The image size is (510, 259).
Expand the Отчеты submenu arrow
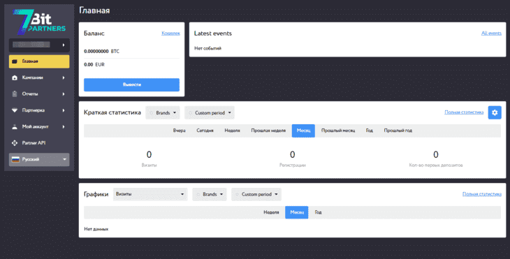pos(64,94)
